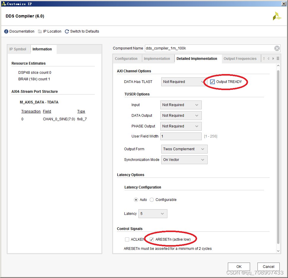
Task: Click the Field column header
Action: click(47, 111)
